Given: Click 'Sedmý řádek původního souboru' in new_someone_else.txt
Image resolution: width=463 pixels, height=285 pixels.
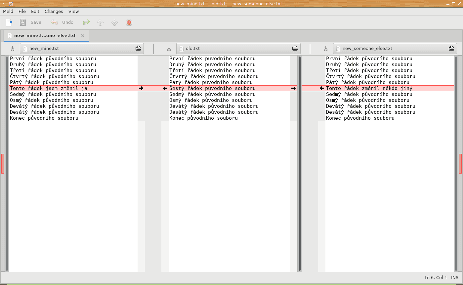Looking at the screenshot, I should click(x=369, y=94).
